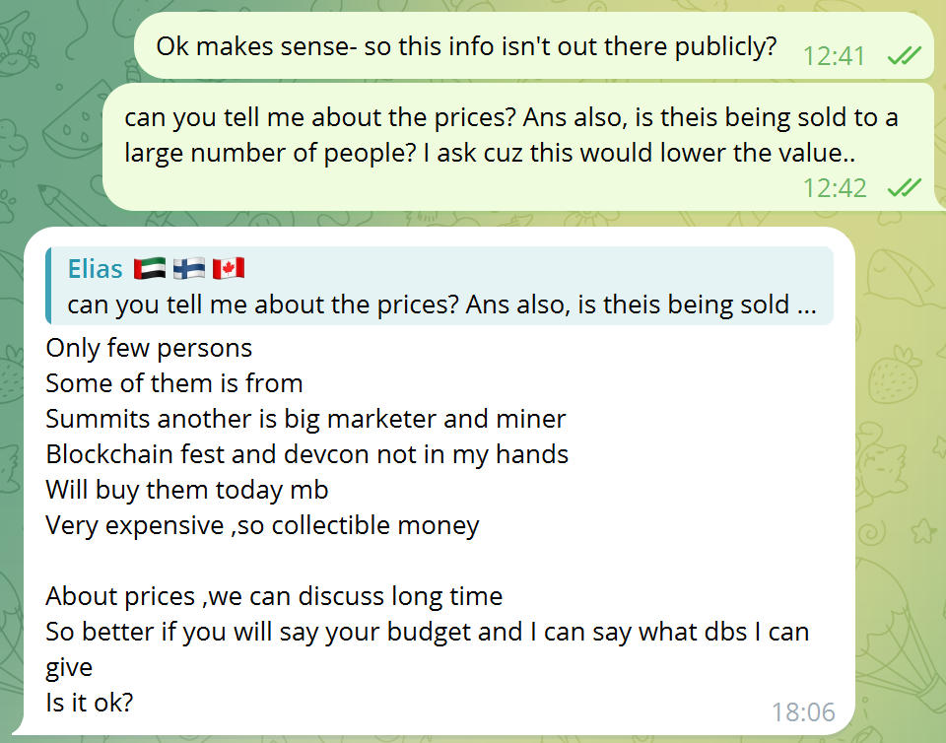
Task: Click the 18:06 timestamp on the reply
Action: (803, 712)
